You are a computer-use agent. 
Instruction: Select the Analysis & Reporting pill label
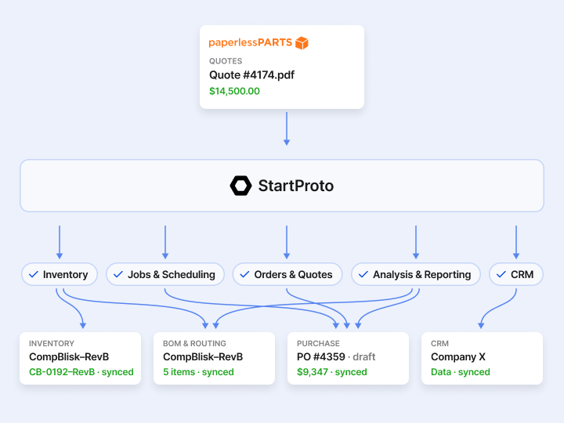pyautogui.click(x=422, y=274)
